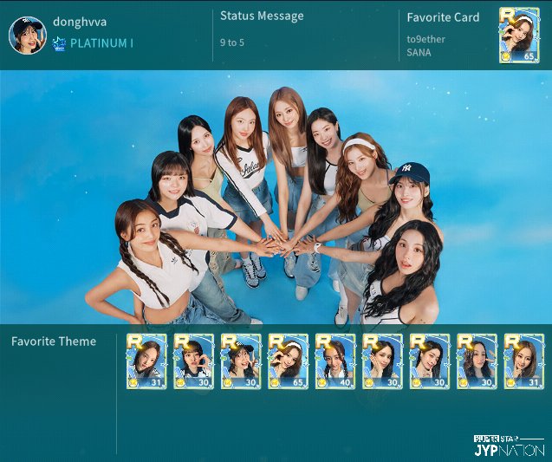
Task: Select the first theme card, level 31
Action: tap(146, 361)
